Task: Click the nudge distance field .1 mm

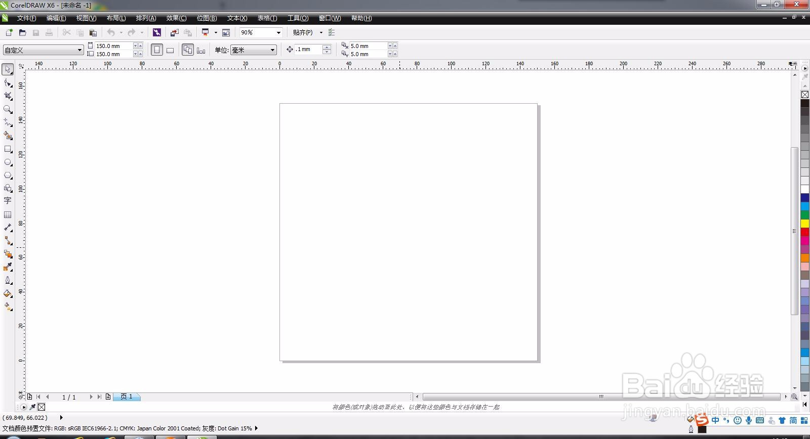Action: pyautogui.click(x=309, y=50)
